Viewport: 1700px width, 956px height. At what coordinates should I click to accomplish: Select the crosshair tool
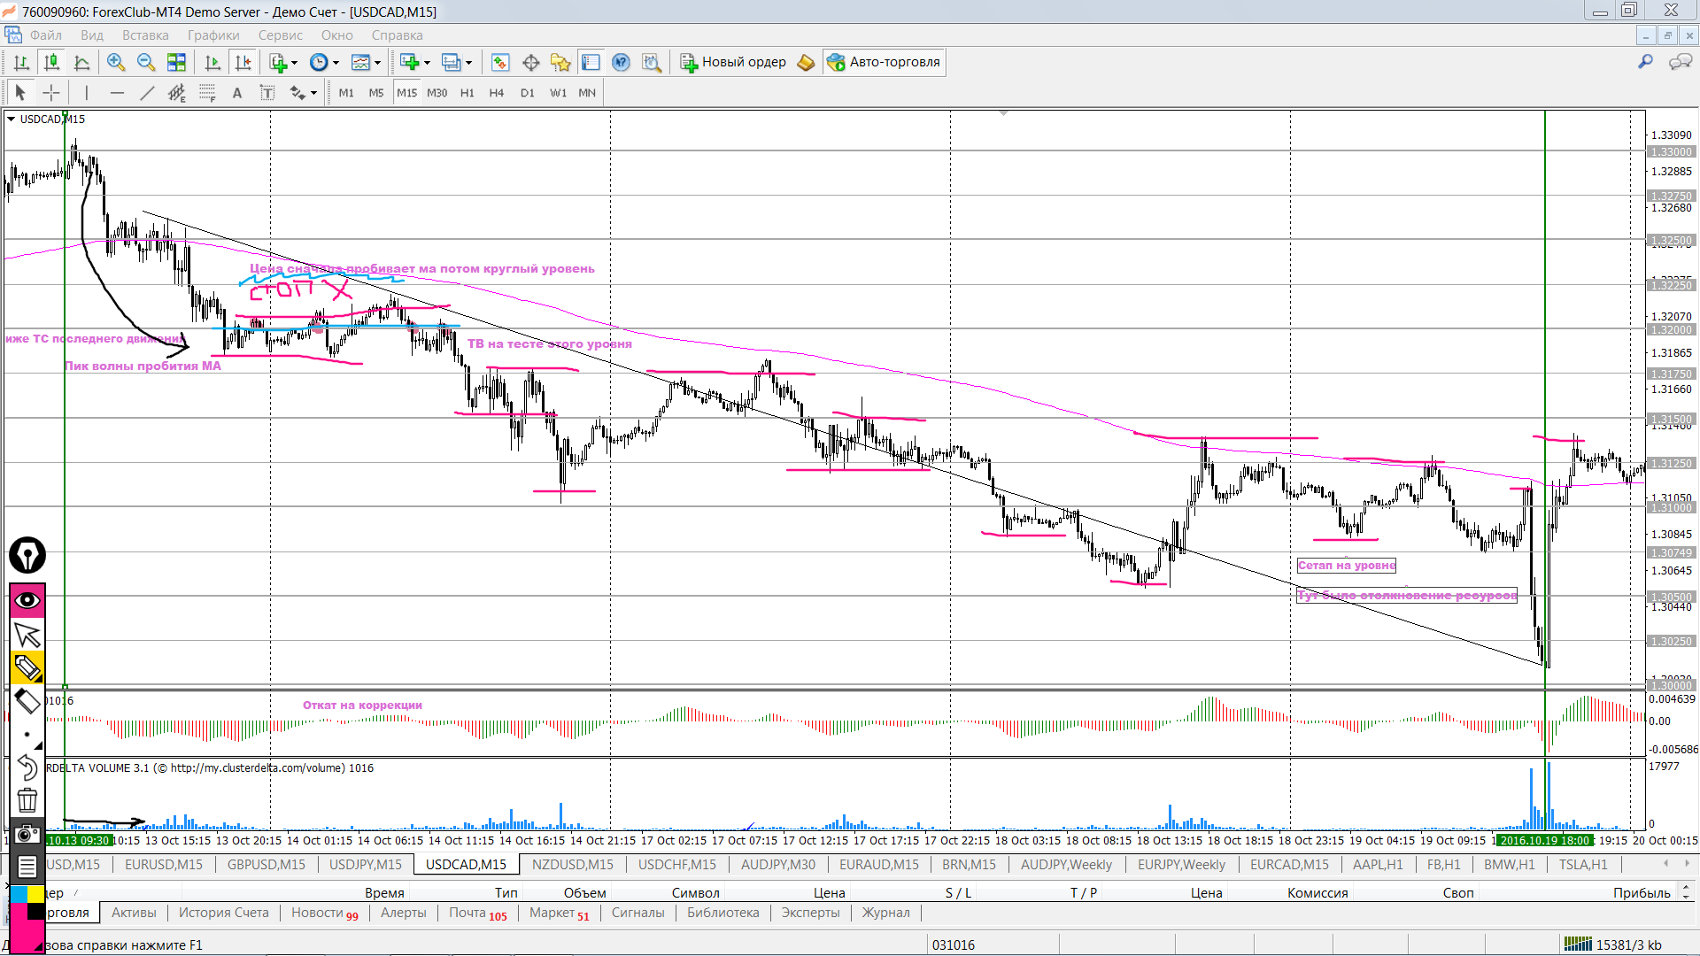click(x=51, y=92)
